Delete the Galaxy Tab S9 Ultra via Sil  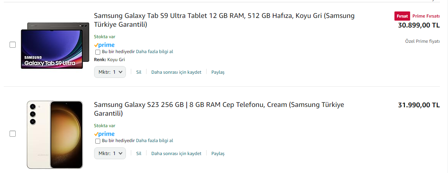pyautogui.click(x=139, y=72)
